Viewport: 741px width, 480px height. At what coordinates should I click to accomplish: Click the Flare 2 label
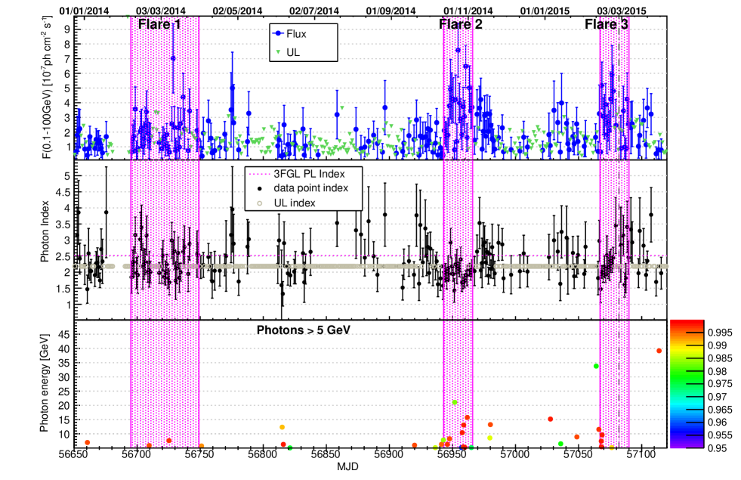[x=461, y=25]
